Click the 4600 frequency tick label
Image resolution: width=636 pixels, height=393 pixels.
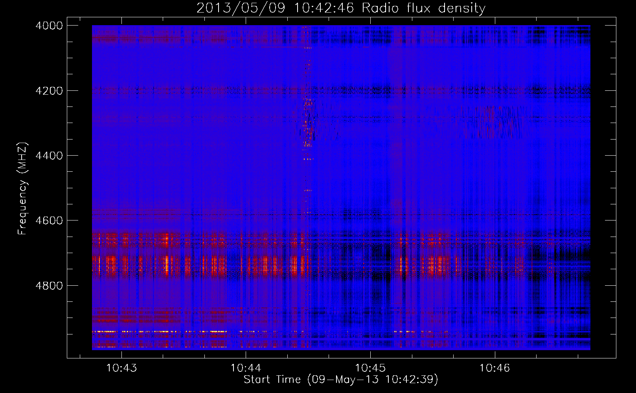(x=49, y=220)
